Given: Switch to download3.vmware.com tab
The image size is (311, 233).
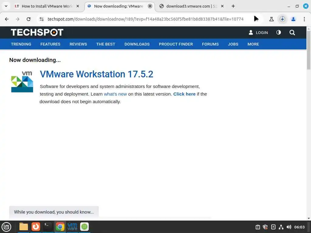Looking at the screenshot, I should tap(191, 6).
